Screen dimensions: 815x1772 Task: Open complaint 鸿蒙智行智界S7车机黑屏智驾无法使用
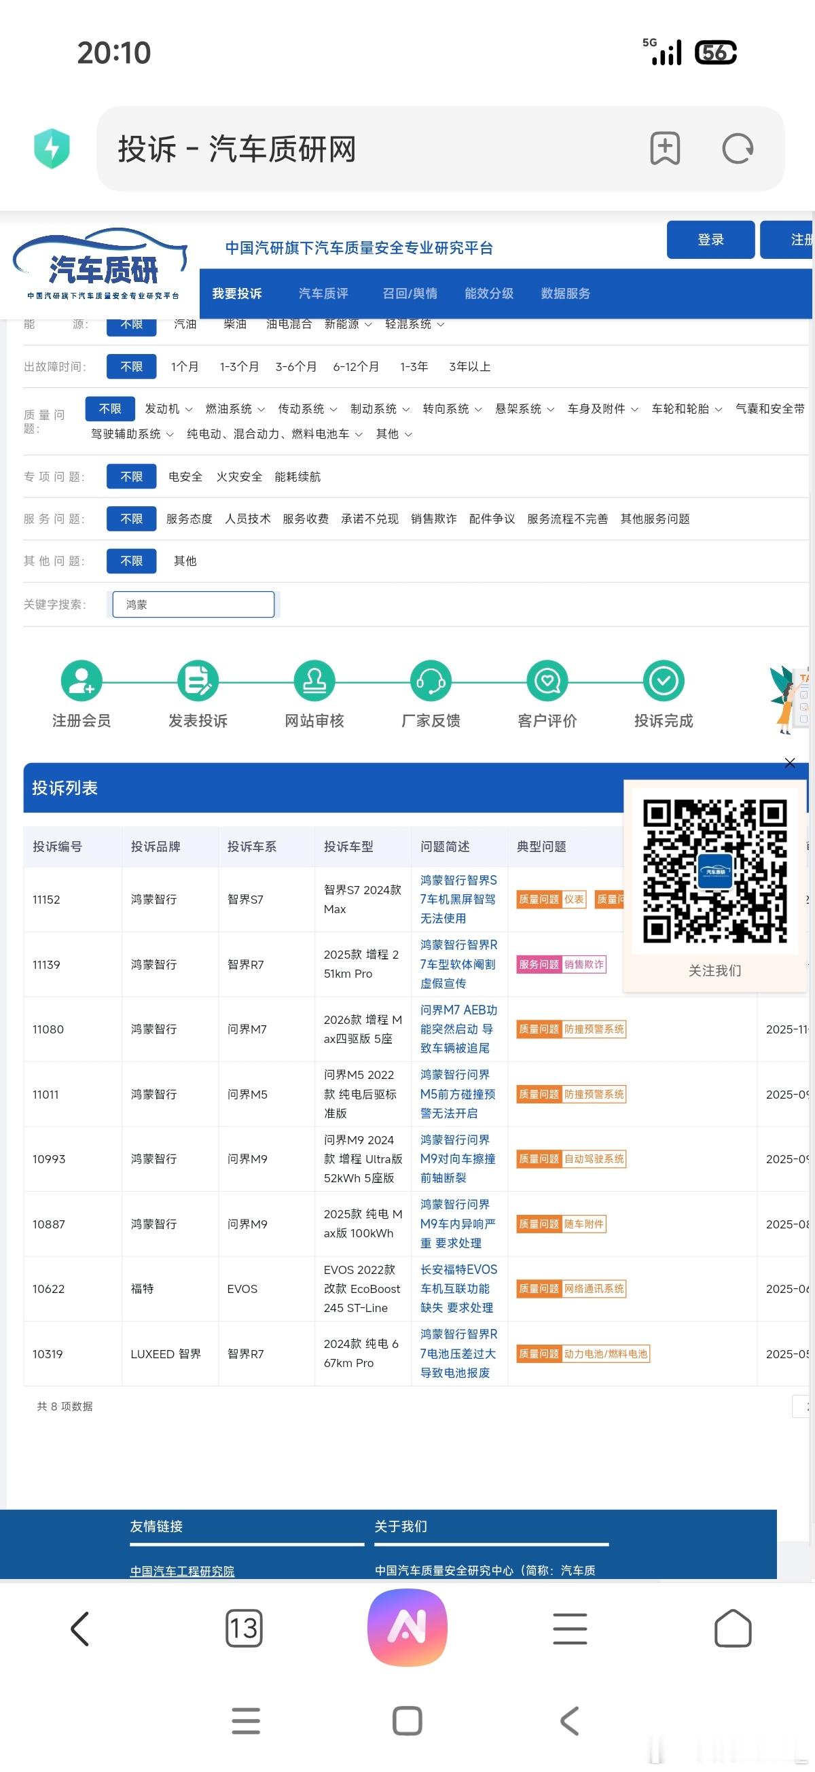click(x=458, y=899)
